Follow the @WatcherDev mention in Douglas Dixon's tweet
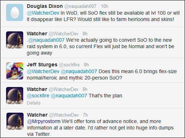 (x=43, y=13)
